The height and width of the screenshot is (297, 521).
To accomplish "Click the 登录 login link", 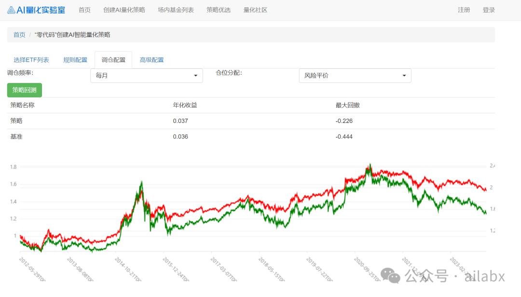I will (489, 9).
